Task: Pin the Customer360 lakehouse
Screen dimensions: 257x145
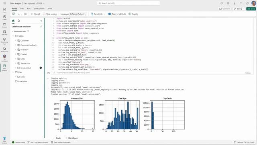Action: (x=28, y=31)
